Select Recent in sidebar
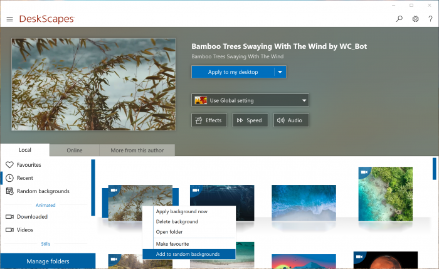Image resolution: width=439 pixels, height=269 pixels. pyautogui.click(x=25, y=178)
